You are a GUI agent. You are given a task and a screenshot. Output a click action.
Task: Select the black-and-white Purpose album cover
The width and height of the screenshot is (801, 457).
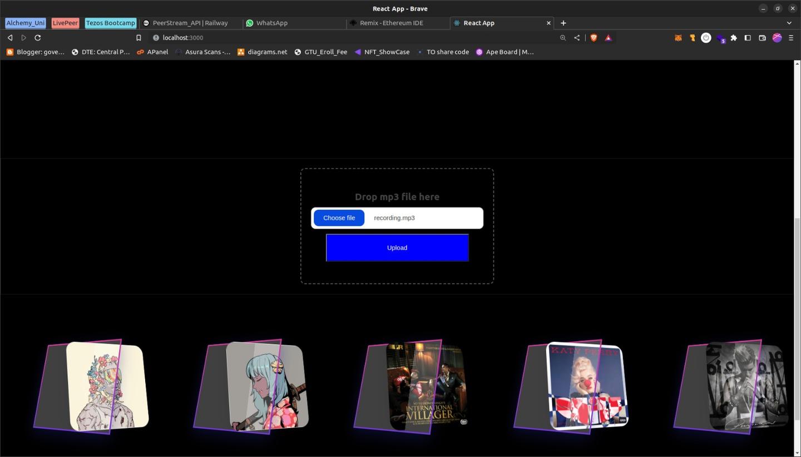[731, 386]
